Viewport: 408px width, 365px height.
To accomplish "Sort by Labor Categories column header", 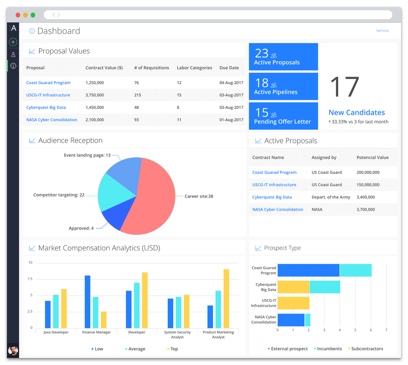I will [195, 68].
